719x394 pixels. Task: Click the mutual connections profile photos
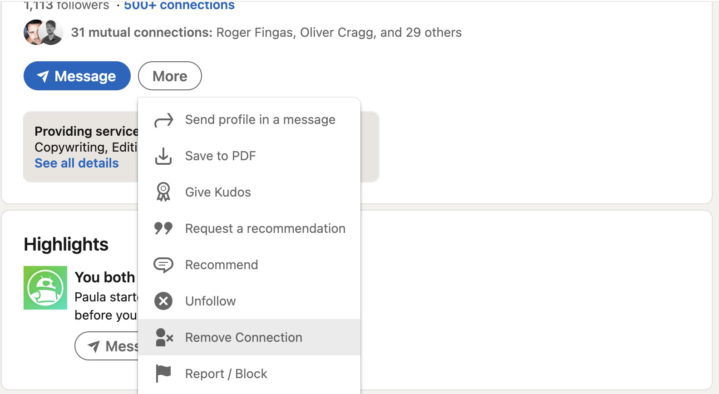coord(43,32)
